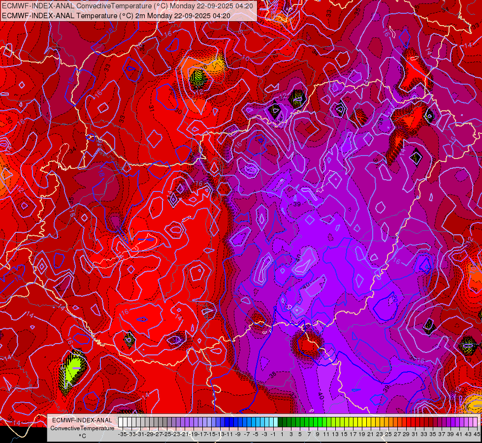Viewport: 482px width, 443px height.
Task: Click the 39 contour label in the purple region
Action: coord(297,204)
